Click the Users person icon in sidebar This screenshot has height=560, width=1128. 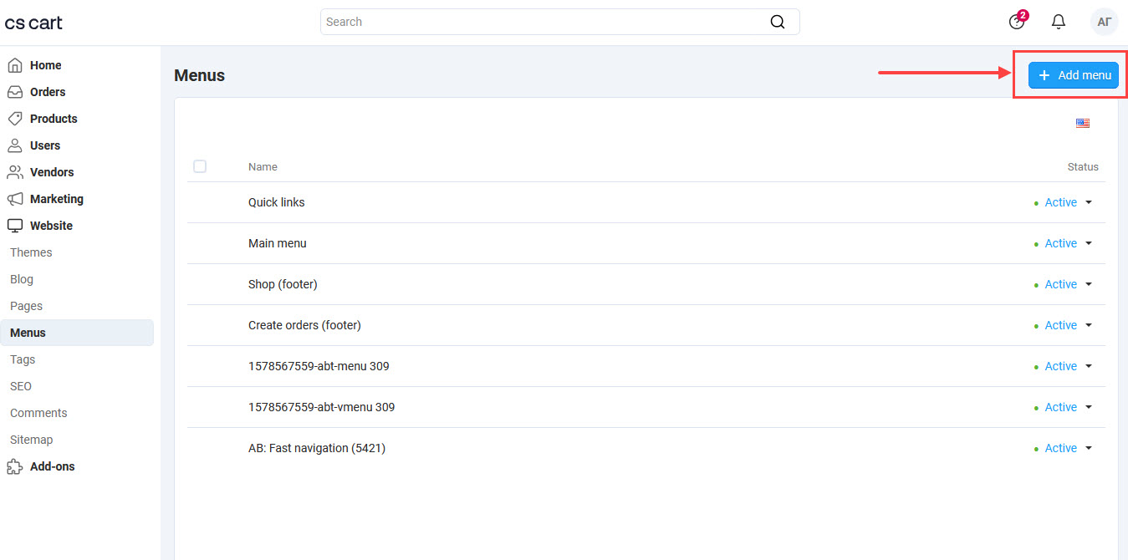click(15, 145)
